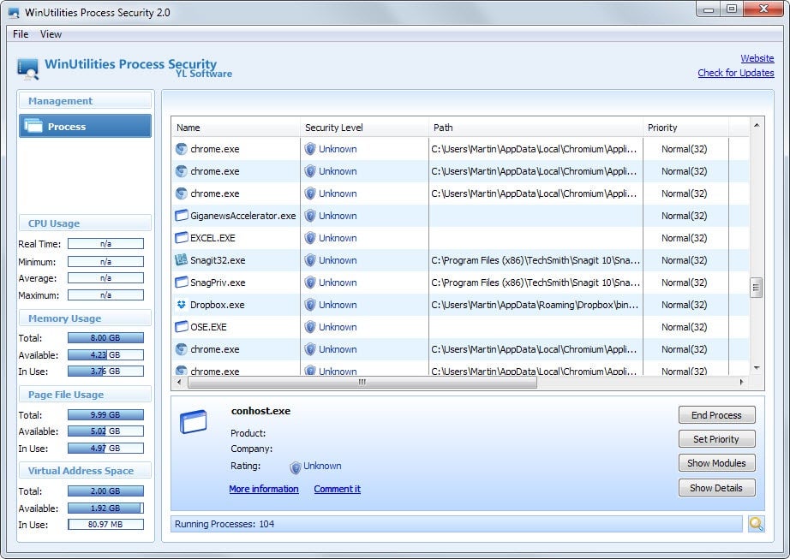The image size is (790, 559).
Task: Click the Memory Available 4.23 GB bar
Action: point(105,354)
